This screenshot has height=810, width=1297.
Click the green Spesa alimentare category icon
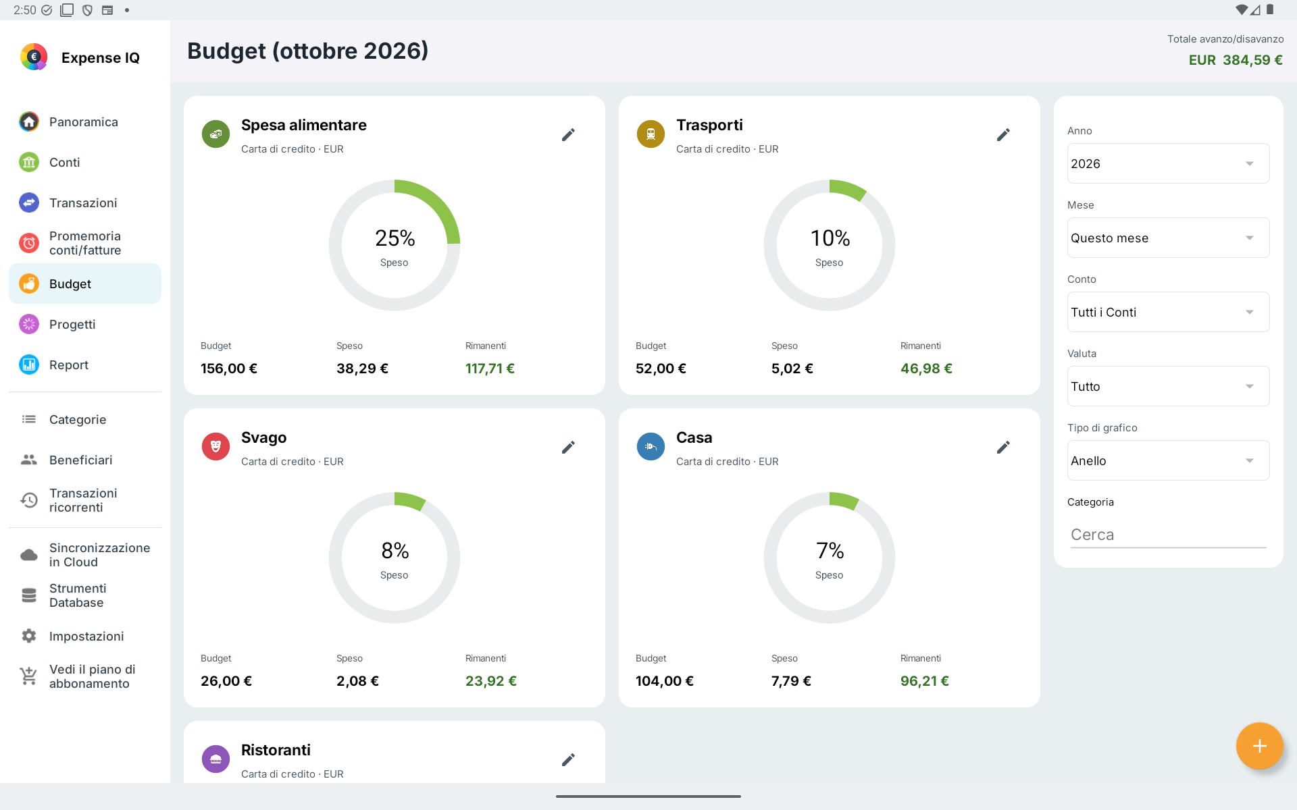point(216,134)
